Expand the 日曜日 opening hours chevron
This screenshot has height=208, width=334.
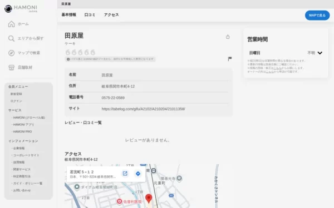pyautogui.click(x=320, y=53)
